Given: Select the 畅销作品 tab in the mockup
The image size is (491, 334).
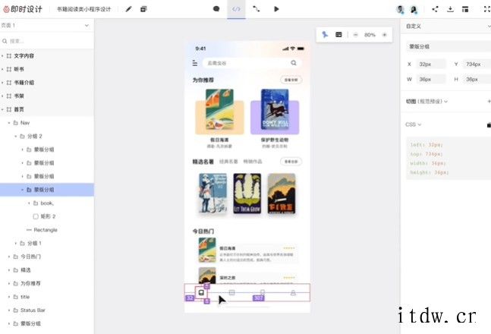Looking at the screenshot, I should [253, 162].
